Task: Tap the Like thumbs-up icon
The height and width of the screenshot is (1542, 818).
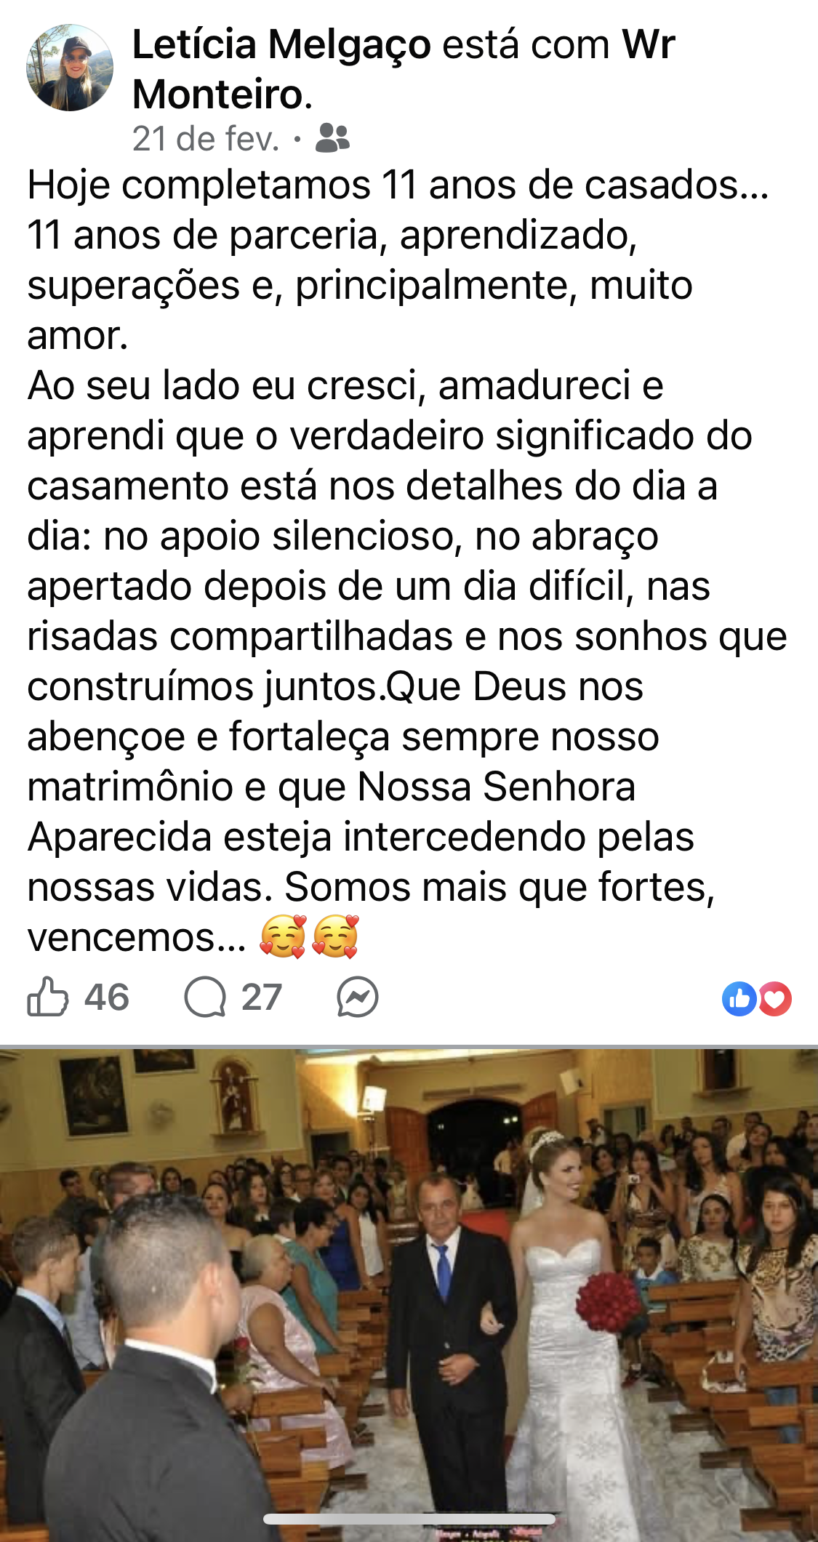Action: pyautogui.click(x=47, y=996)
